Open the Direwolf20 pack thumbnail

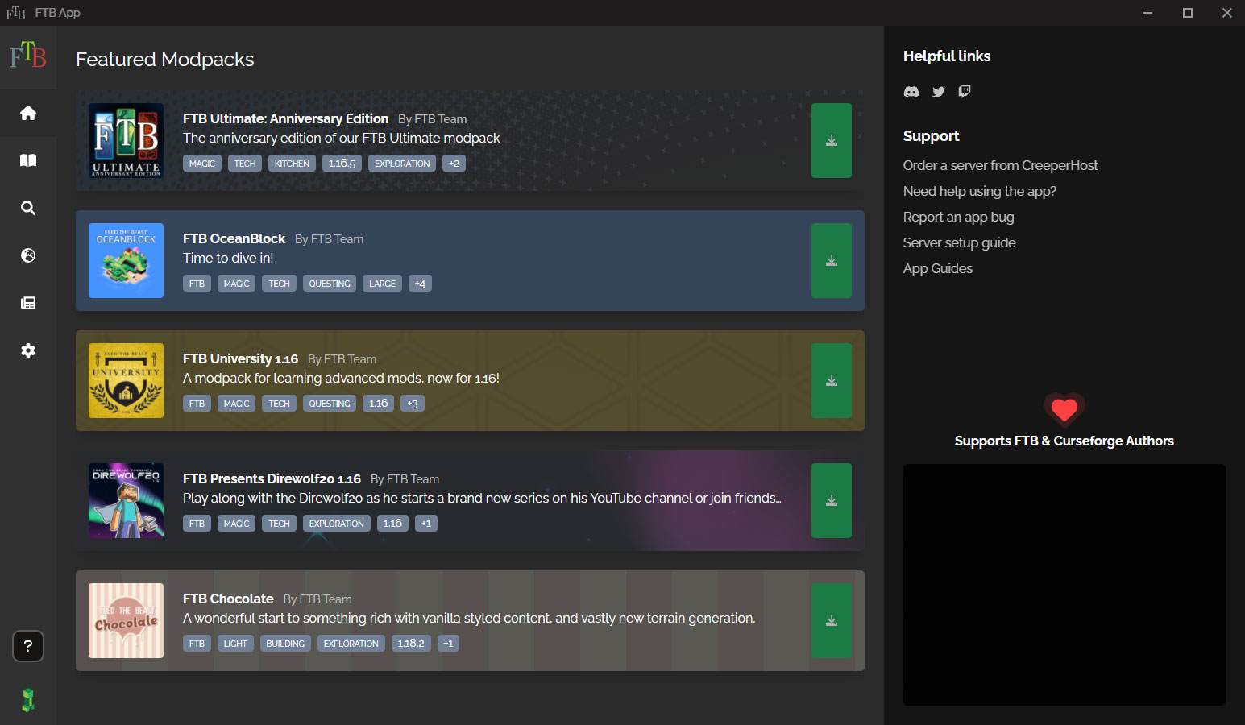coord(126,500)
